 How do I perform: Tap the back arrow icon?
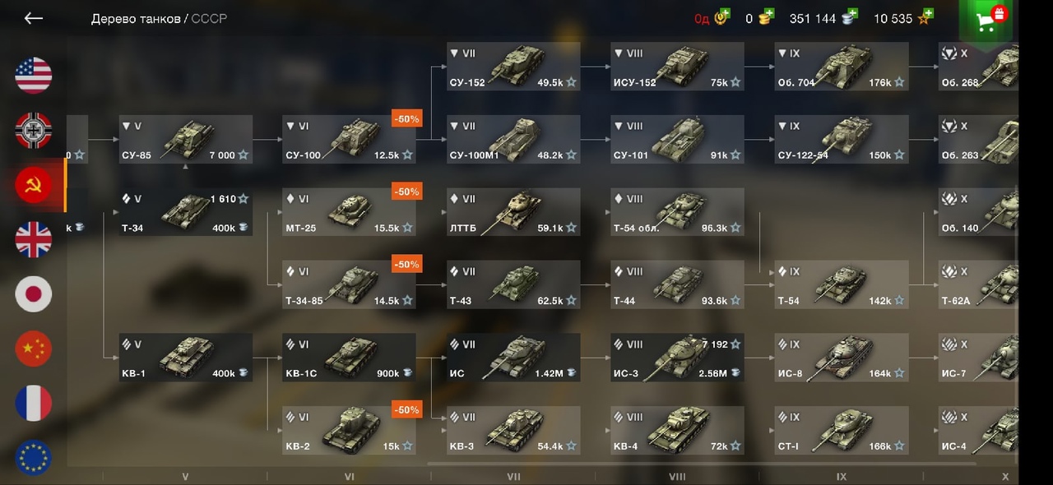point(33,18)
